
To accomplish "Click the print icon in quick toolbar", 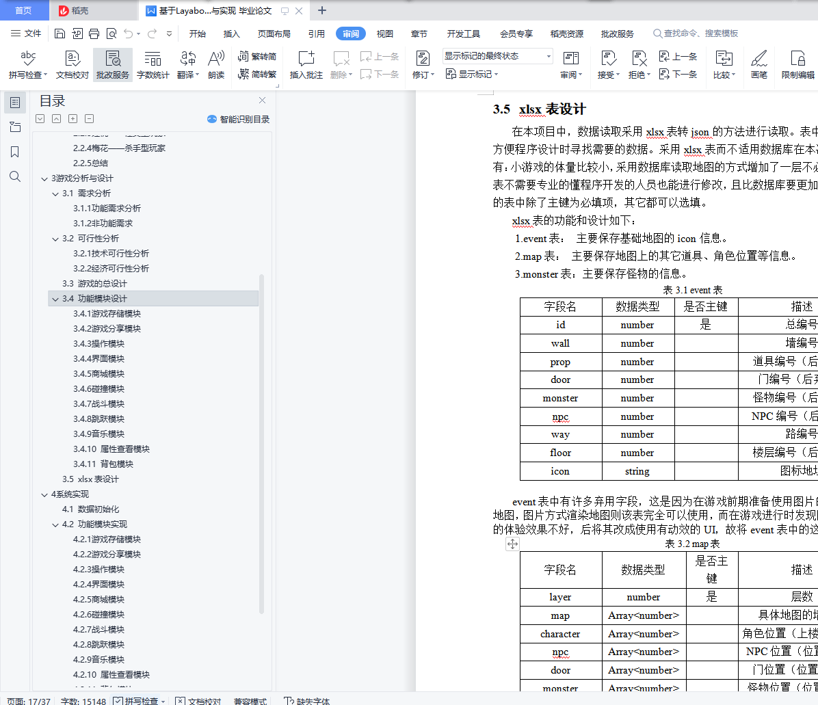I will point(94,34).
